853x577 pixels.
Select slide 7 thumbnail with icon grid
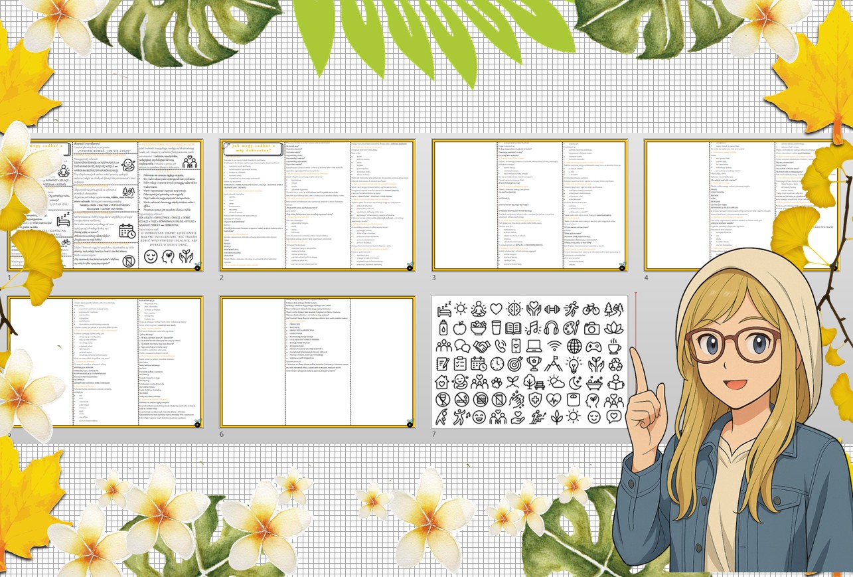529,362
